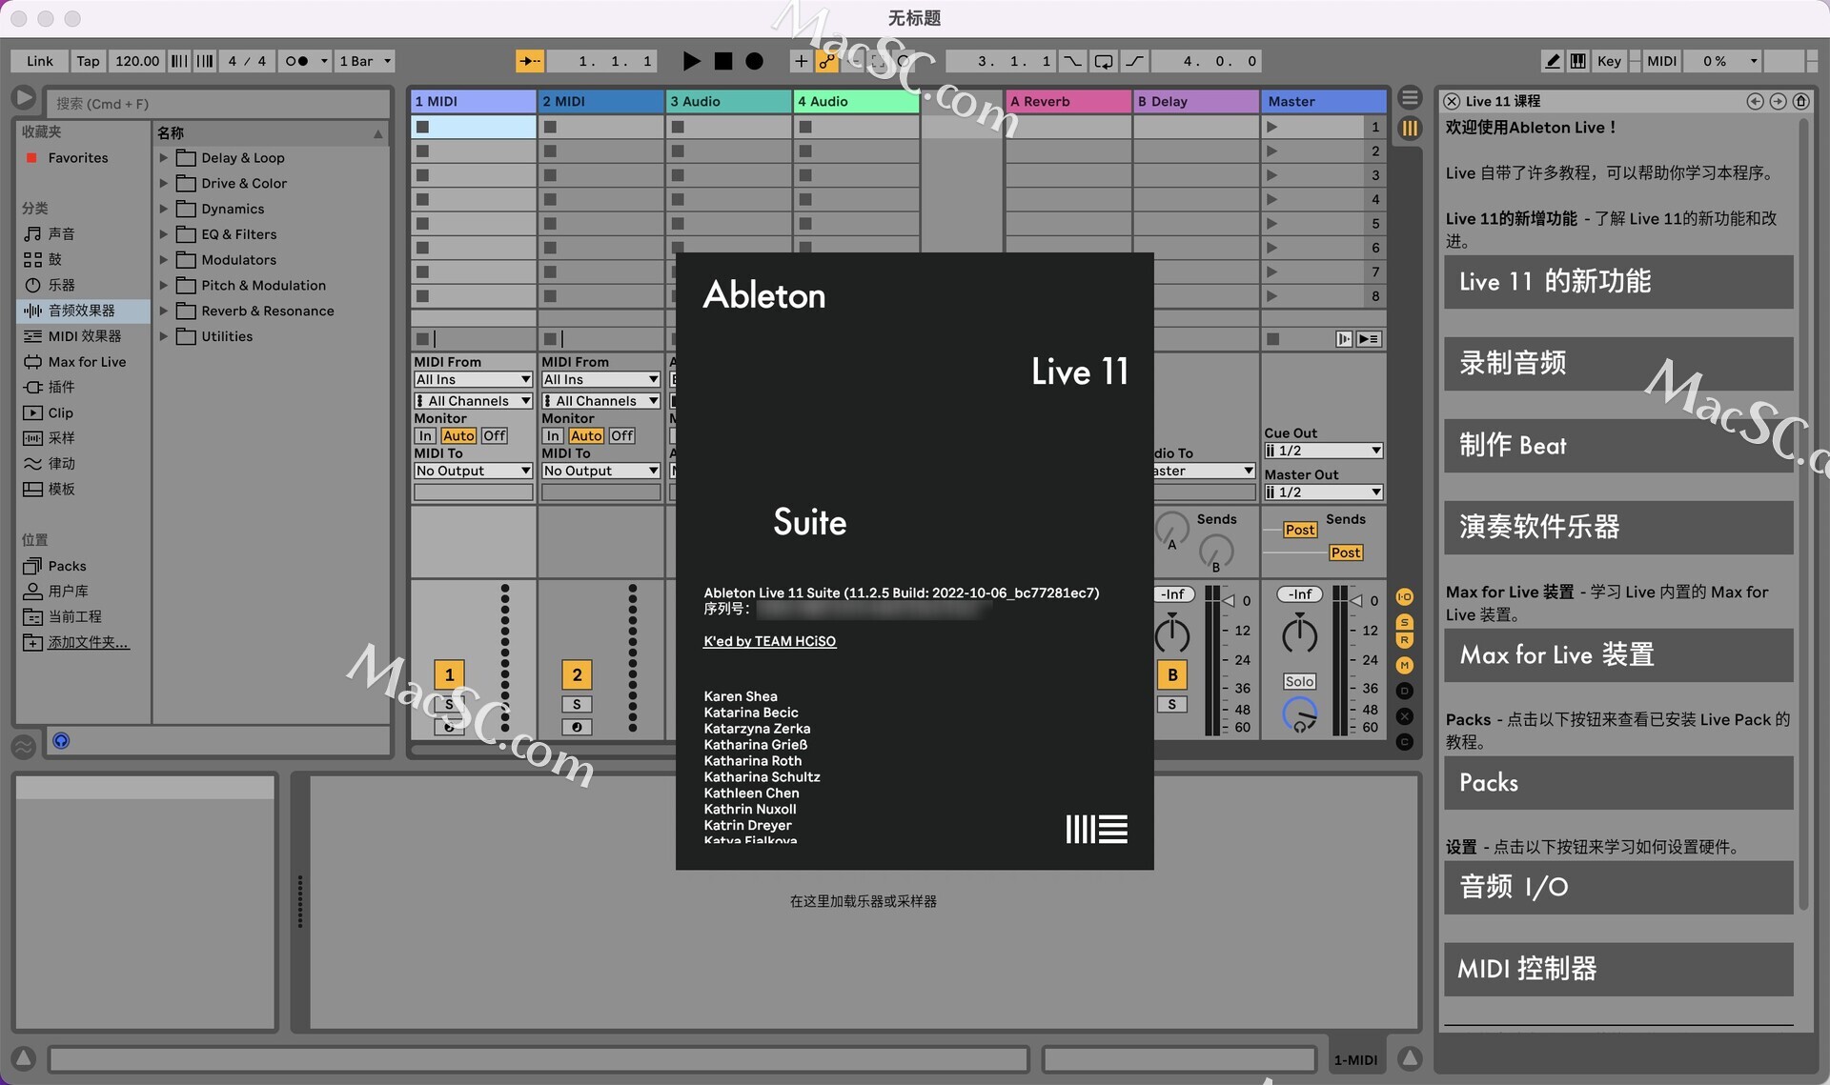
Task: Open track 2 MIDI To No Output dropdown
Action: [x=600, y=471]
